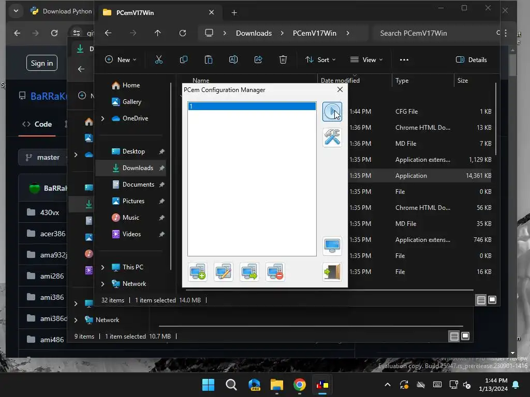Sort by the Type column header

click(422, 80)
